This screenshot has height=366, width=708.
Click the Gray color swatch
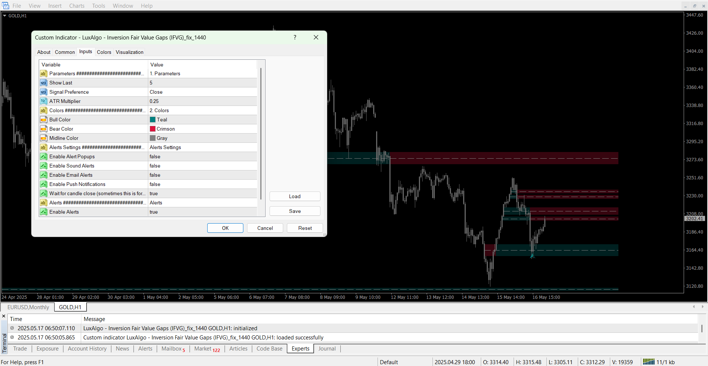click(x=153, y=138)
